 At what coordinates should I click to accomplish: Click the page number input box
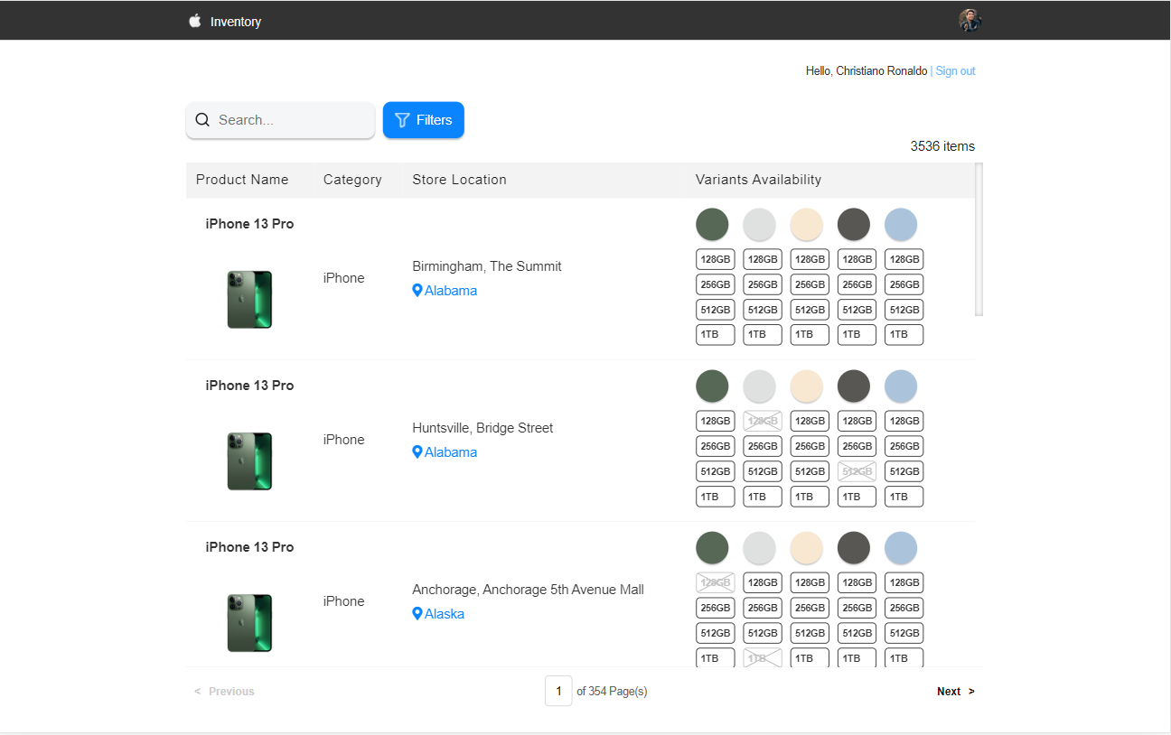(x=558, y=692)
